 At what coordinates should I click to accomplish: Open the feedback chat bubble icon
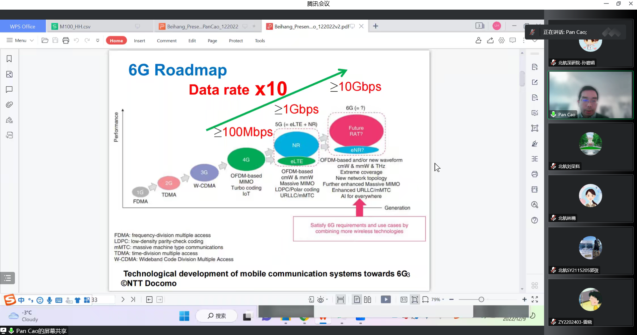point(513,41)
